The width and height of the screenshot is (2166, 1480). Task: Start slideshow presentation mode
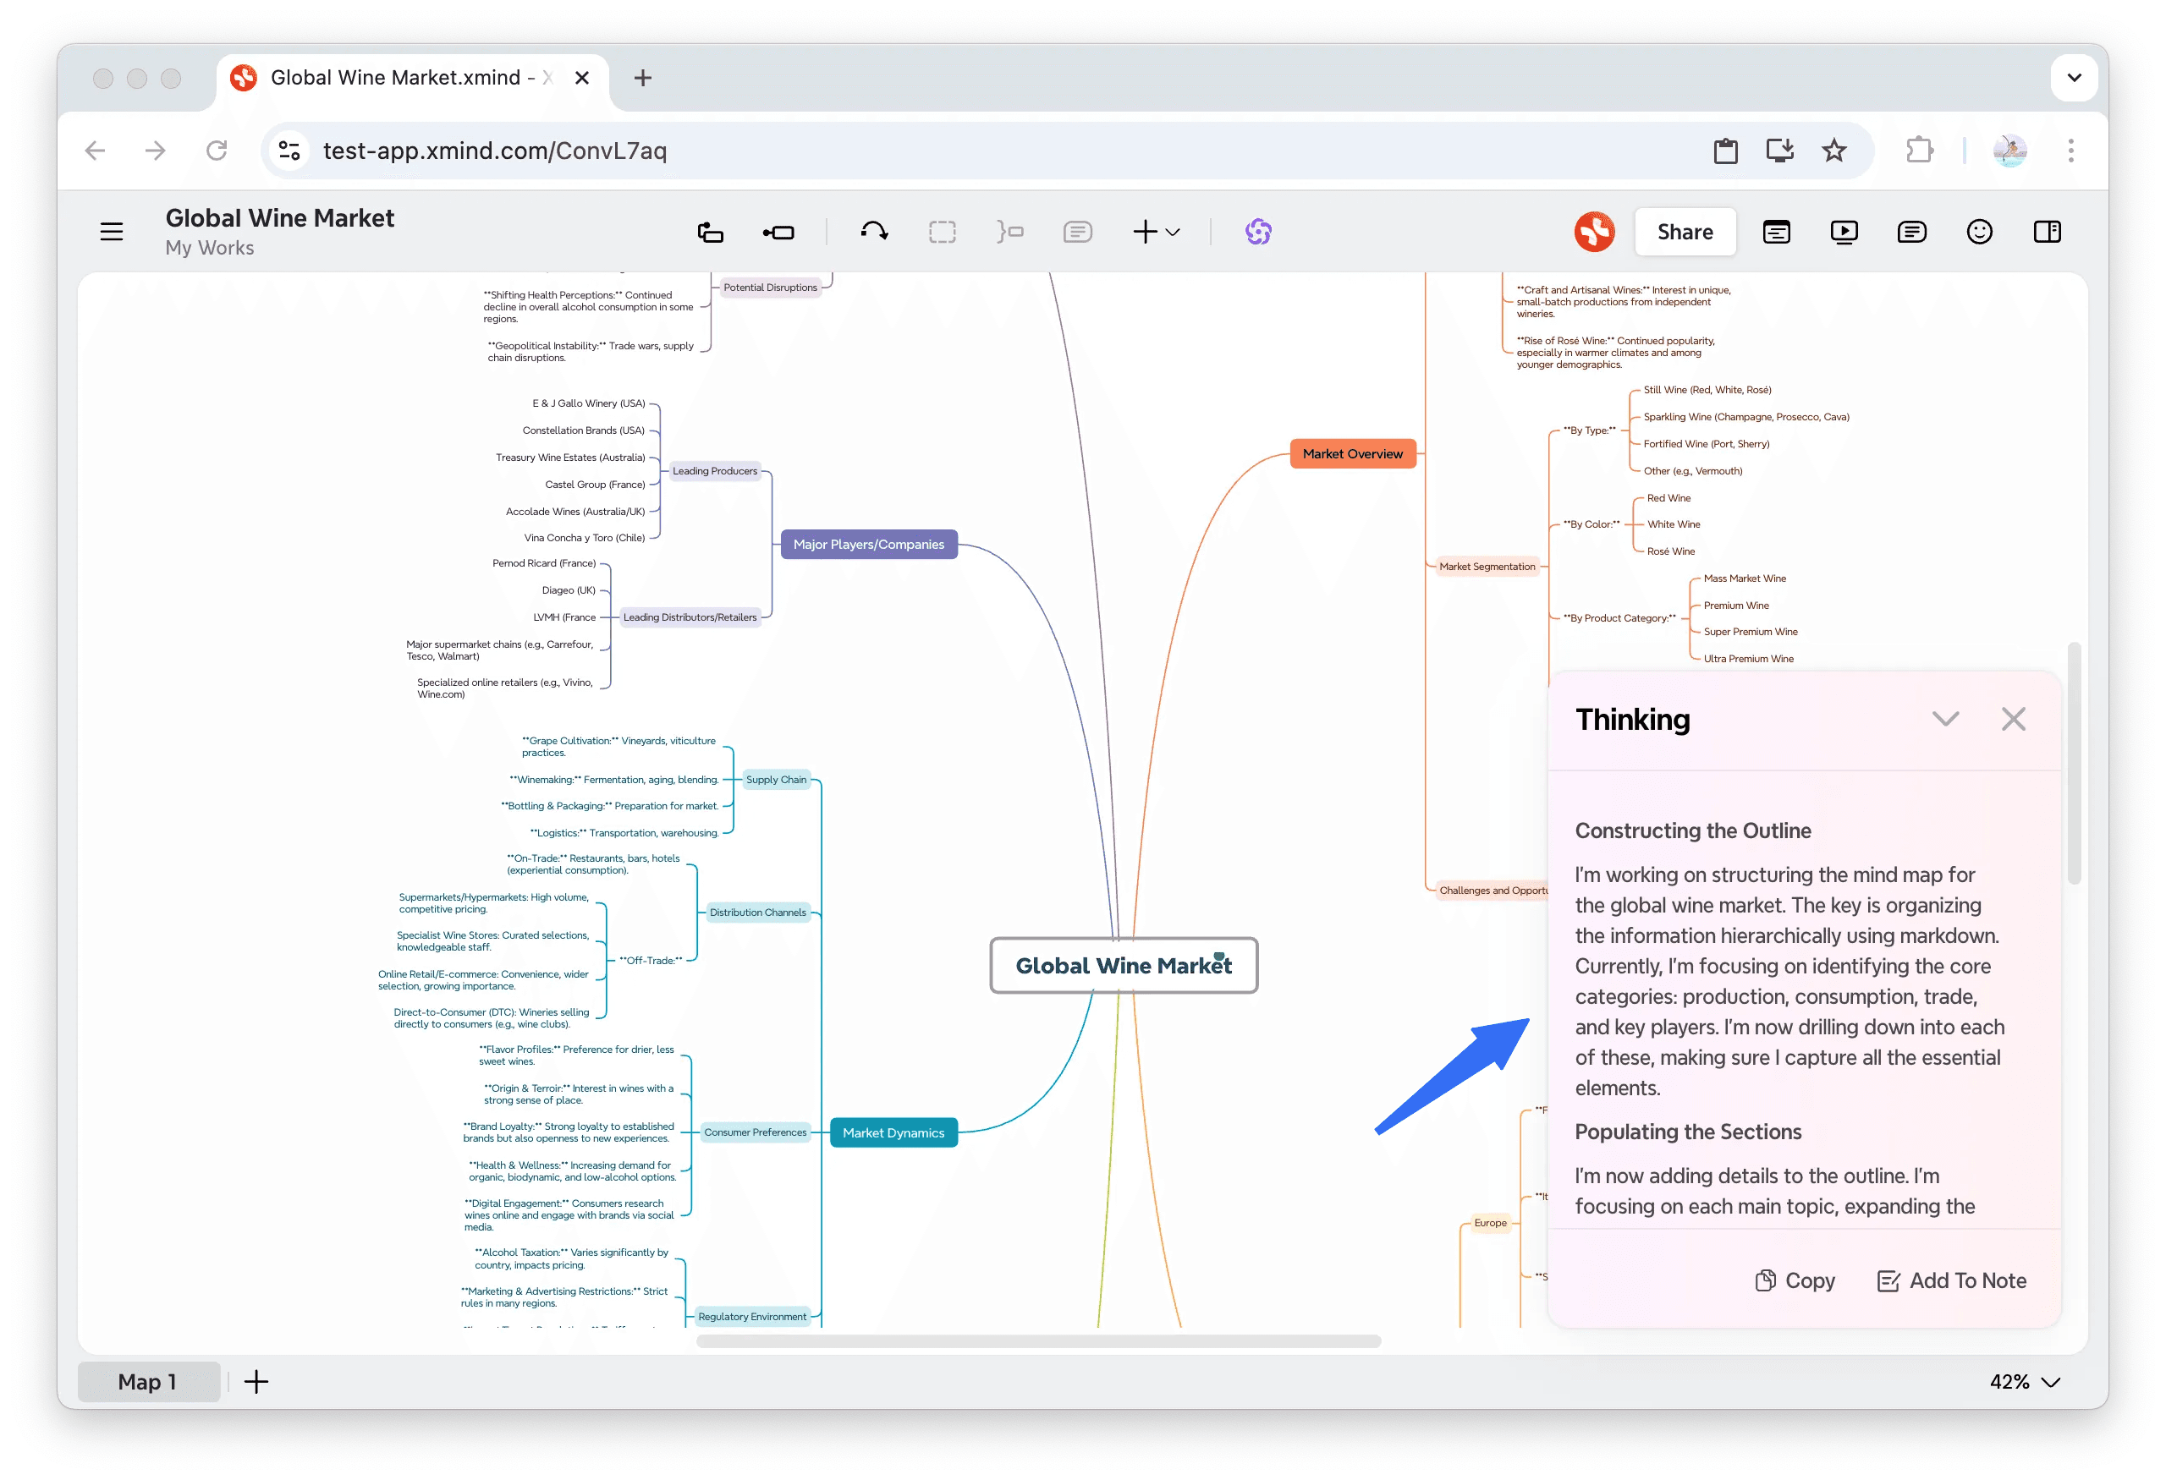pos(1844,231)
